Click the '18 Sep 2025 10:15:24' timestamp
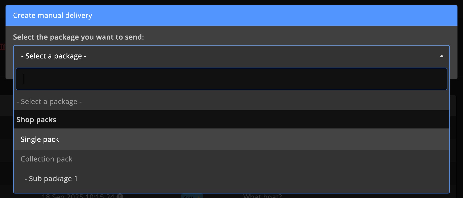This screenshot has width=463, height=198. tap(78, 196)
